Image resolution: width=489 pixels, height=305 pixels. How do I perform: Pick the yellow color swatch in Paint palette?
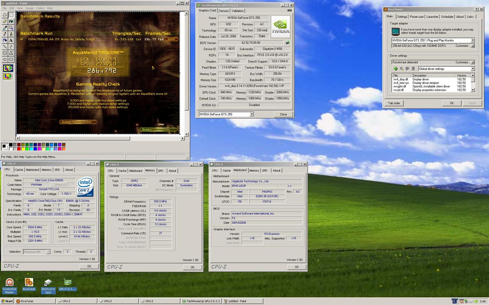coord(23,149)
